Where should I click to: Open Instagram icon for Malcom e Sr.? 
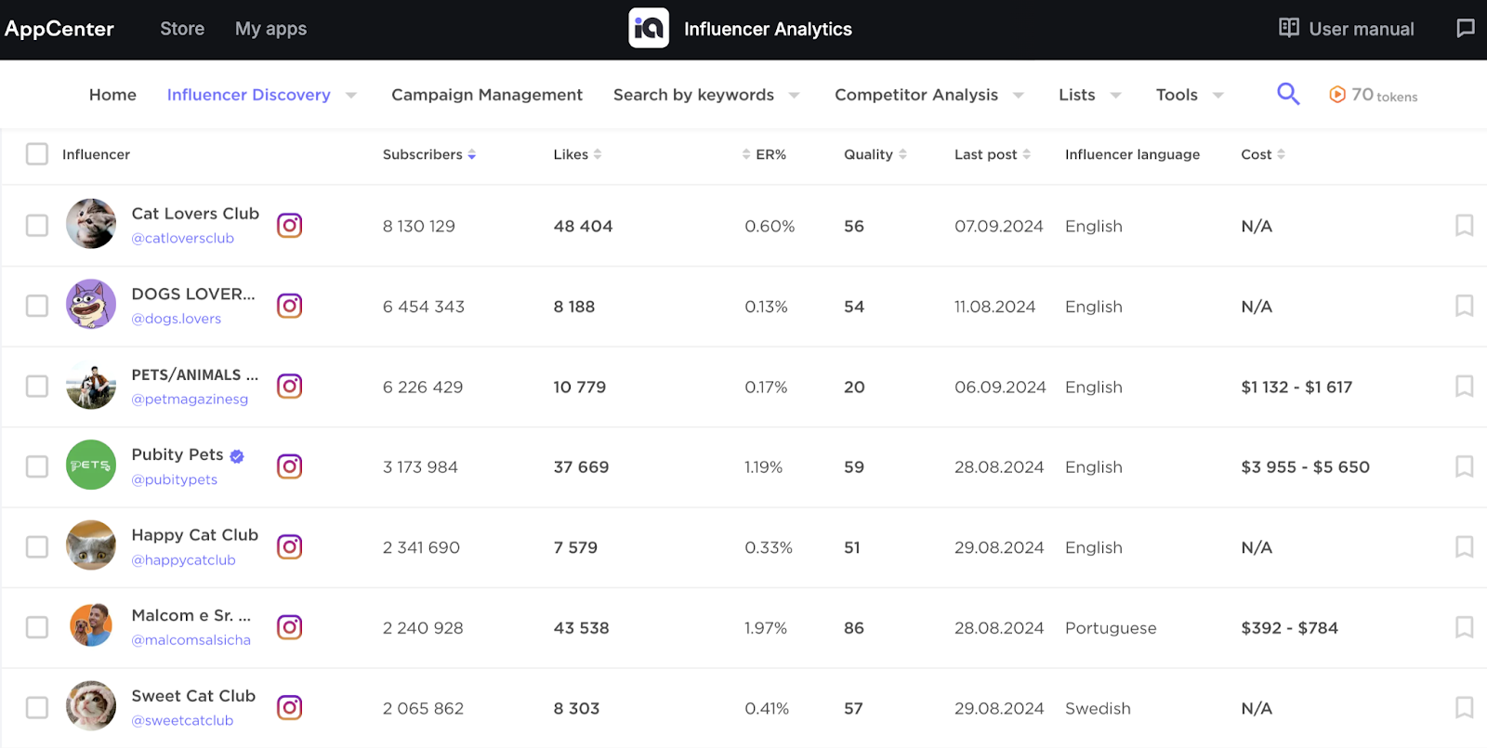point(290,627)
